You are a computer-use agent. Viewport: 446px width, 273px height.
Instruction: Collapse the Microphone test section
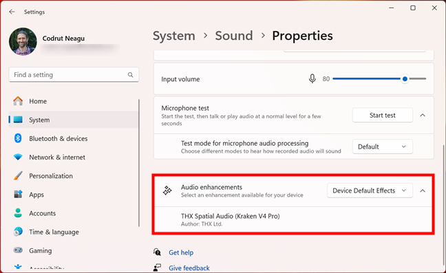click(x=423, y=115)
